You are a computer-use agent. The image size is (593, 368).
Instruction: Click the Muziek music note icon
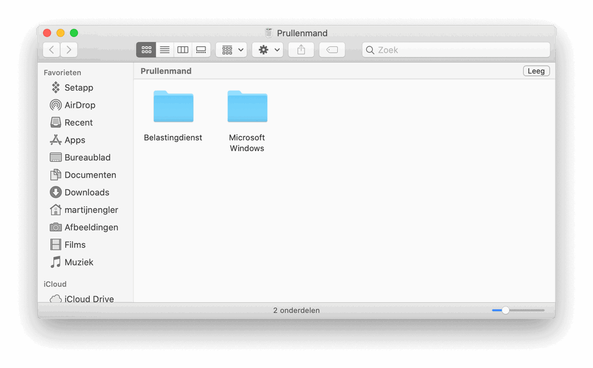tap(56, 262)
